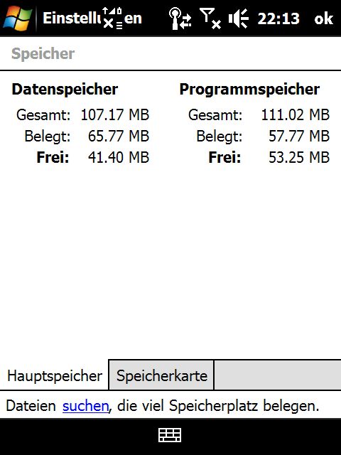Tap Datenspeicher free value 41.40 MB
The width and height of the screenshot is (341, 455).
click(119, 157)
